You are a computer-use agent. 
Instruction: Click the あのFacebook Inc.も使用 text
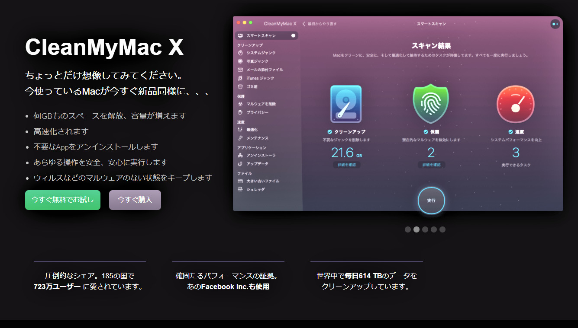(228, 287)
